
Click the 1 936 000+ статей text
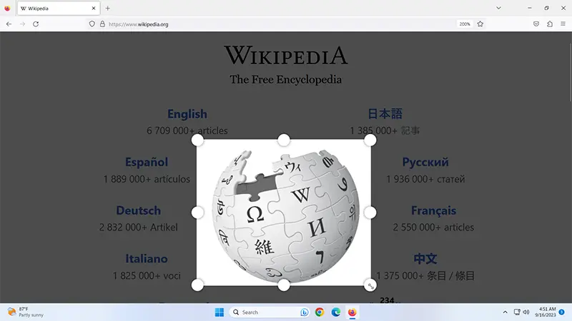click(425, 179)
